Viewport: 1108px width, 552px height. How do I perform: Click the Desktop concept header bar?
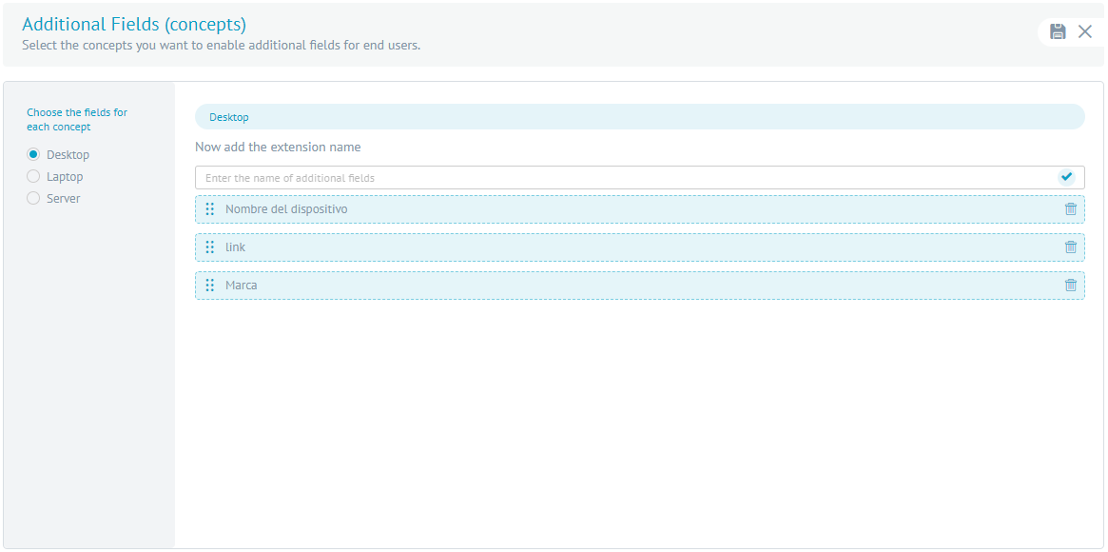[x=639, y=117]
